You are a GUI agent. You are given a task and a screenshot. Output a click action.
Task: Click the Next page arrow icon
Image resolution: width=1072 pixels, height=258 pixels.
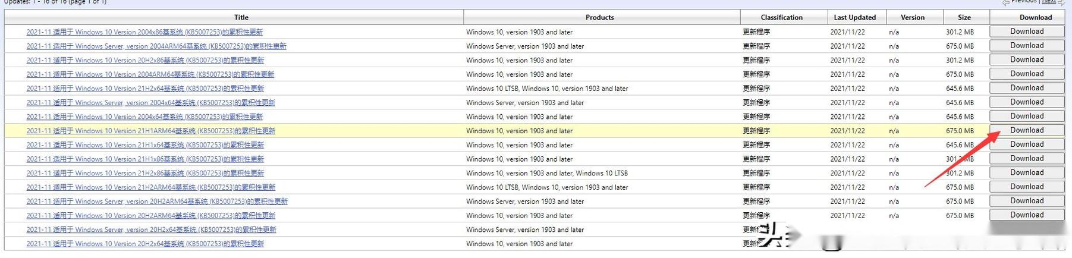(x=1061, y=2)
